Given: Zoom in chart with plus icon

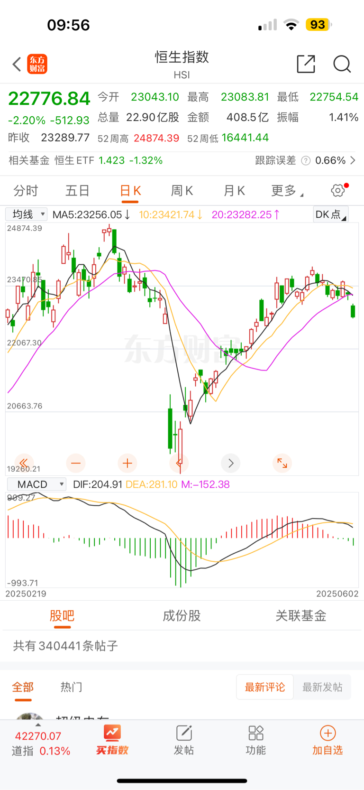Looking at the screenshot, I should click(x=127, y=463).
